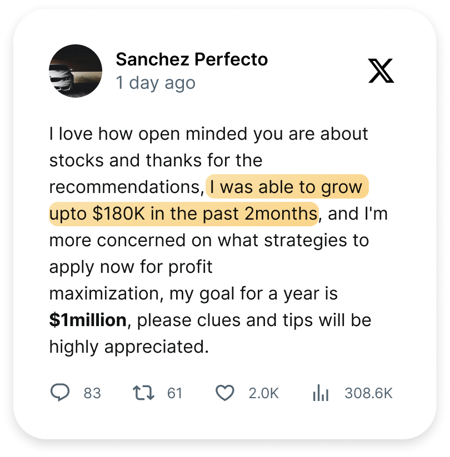Open the Sanchez Perfecto profile name
The width and height of the screenshot is (450, 457).
click(x=192, y=59)
